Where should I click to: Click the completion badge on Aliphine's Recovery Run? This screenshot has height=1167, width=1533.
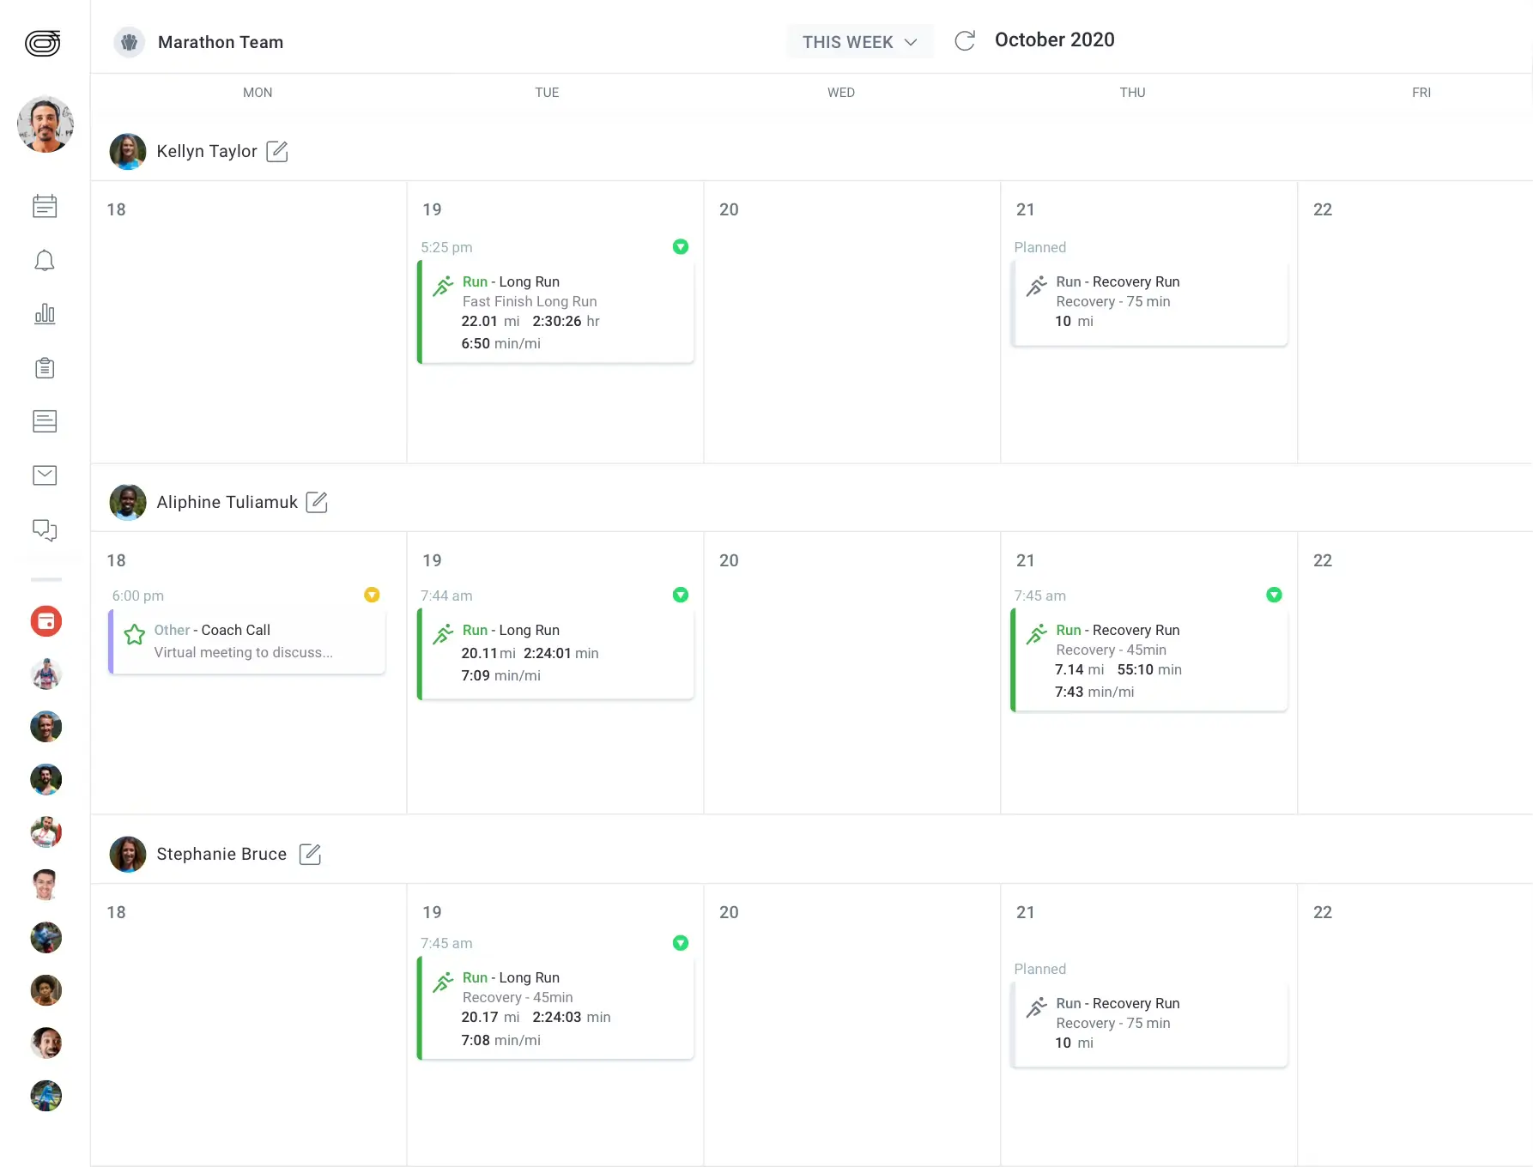[x=1274, y=595]
